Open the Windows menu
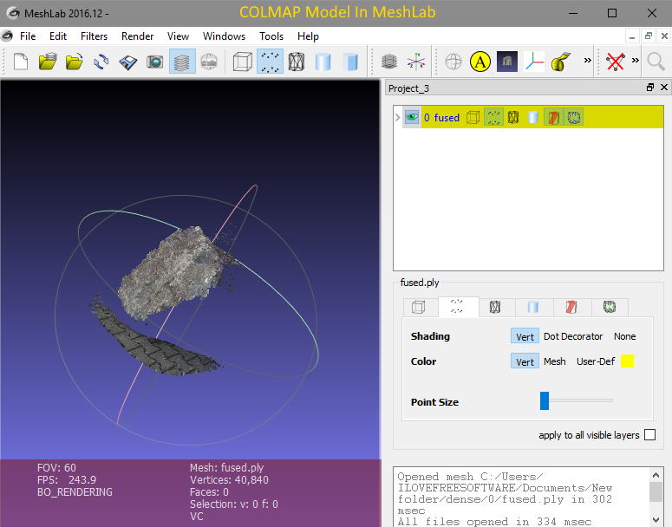This screenshot has height=527, width=672. [x=224, y=36]
